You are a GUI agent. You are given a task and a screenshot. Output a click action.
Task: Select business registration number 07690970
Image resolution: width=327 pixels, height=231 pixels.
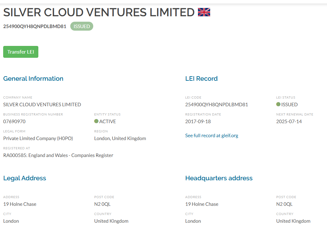(14, 122)
